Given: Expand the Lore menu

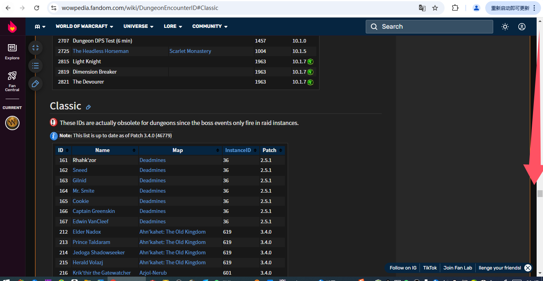Looking at the screenshot, I should pos(173,26).
